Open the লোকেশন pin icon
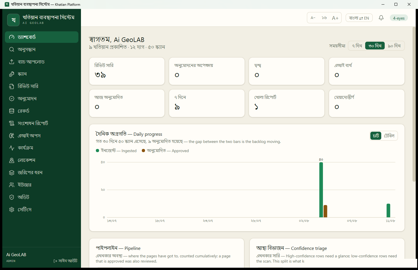The height and width of the screenshot is (270, 418). tap(12, 160)
